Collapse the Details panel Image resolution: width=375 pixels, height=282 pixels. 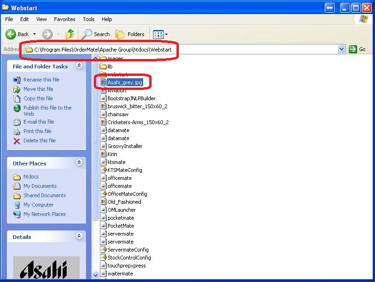[79, 236]
